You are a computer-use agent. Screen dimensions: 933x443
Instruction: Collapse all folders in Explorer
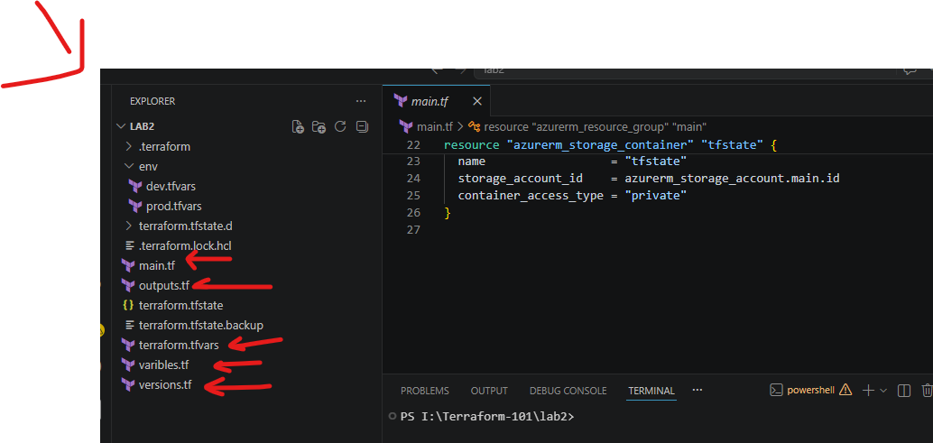[362, 126]
